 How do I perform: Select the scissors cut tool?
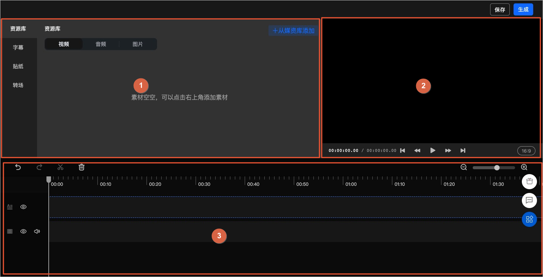click(x=60, y=167)
